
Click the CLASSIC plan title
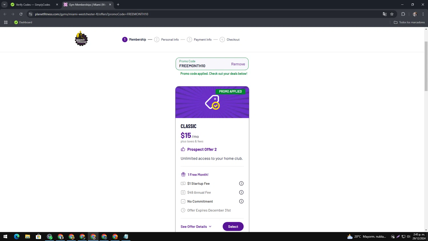coord(188,126)
